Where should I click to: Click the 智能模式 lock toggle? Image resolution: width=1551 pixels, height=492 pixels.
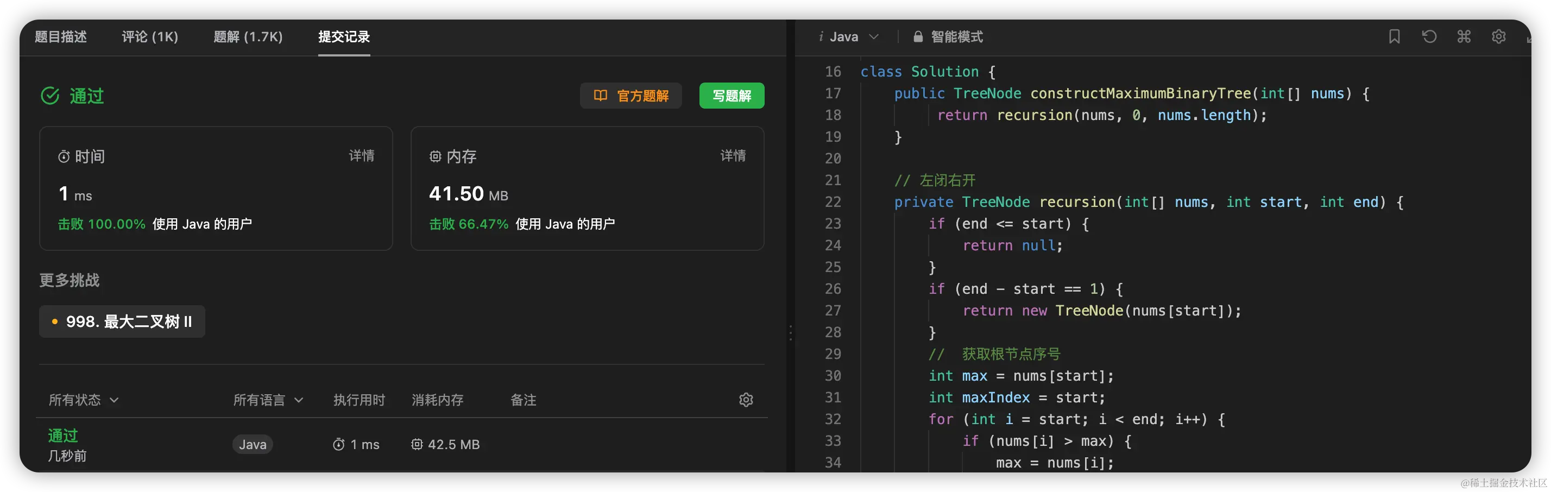(948, 37)
